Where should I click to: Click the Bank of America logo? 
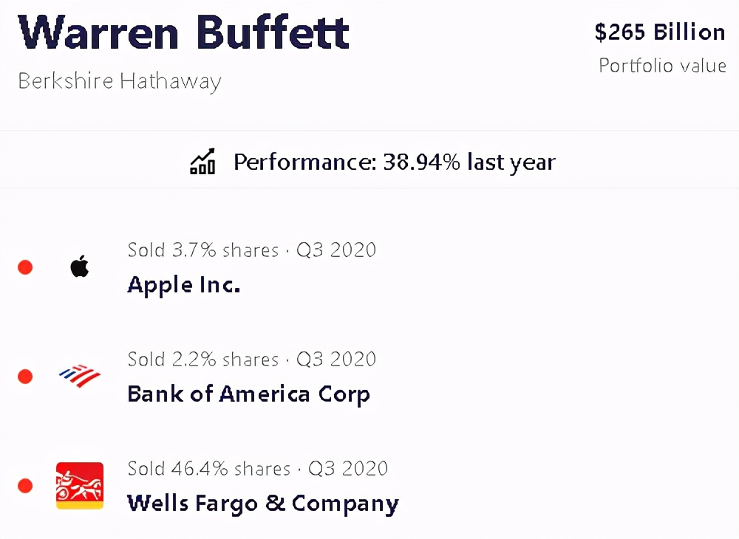pos(79,376)
